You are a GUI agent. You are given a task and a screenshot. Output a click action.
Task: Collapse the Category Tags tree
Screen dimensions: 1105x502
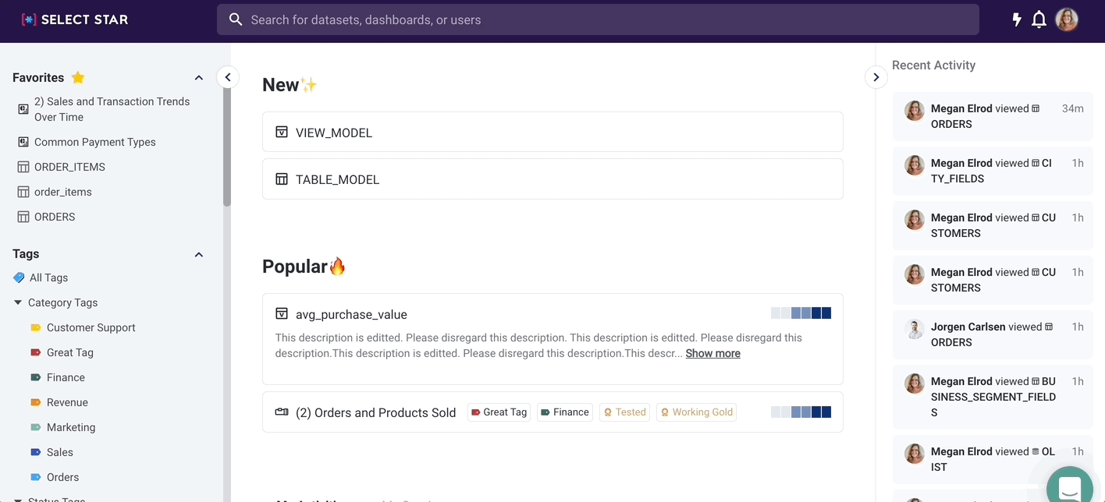18,302
